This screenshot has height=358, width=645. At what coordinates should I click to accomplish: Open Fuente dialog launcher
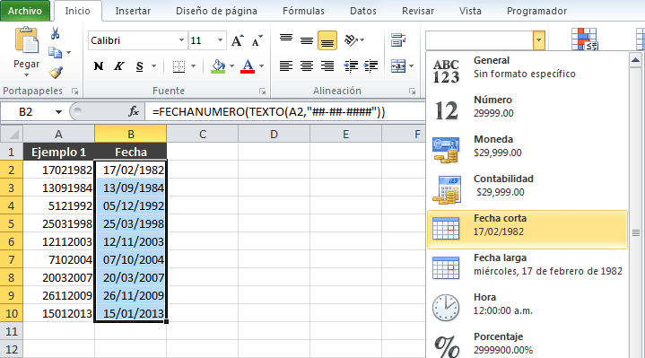tap(262, 92)
